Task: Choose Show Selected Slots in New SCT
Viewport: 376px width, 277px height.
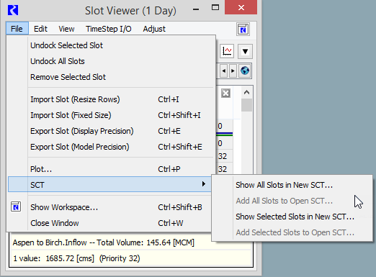Action: tap(295, 217)
